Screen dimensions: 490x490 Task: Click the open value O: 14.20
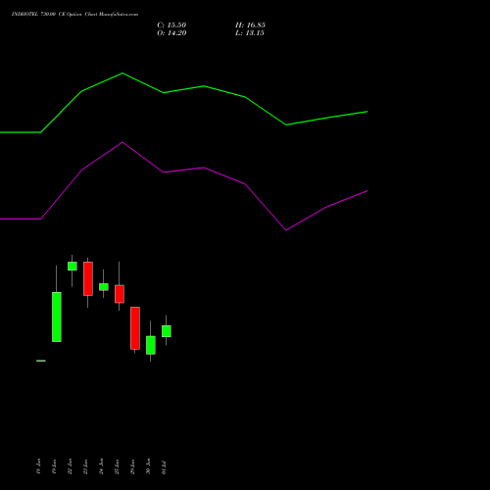[x=171, y=33]
